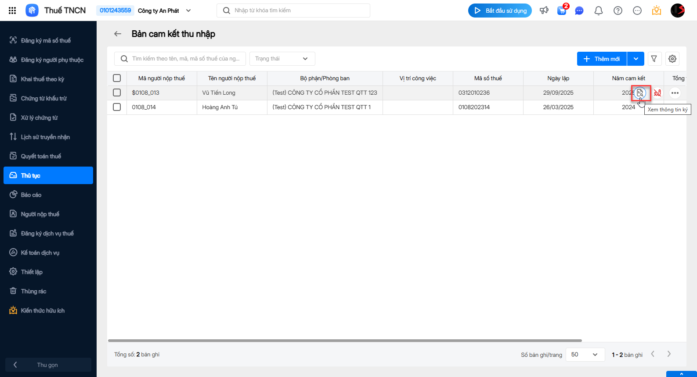Click the red signature icon in Vũ Tiến Long row
This screenshot has width=697, height=377.
tap(657, 93)
